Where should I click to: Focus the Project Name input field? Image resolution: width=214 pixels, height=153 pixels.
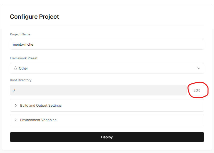click(x=107, y=44)
